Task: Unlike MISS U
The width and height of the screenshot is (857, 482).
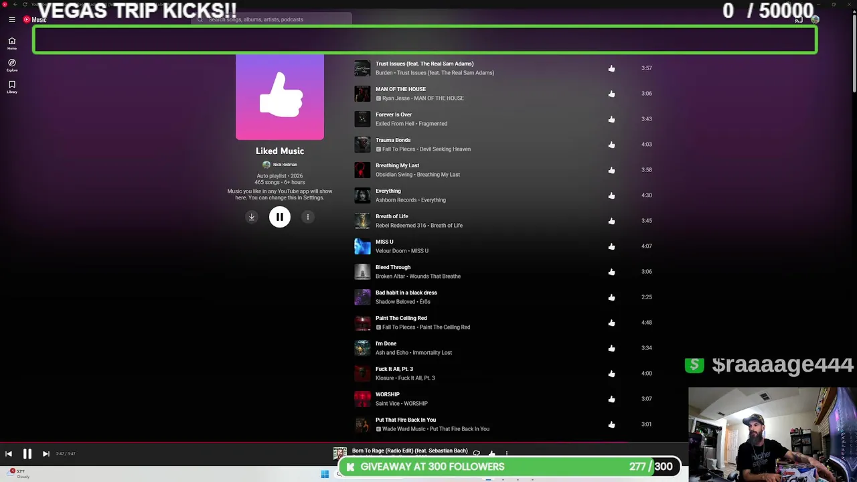Action: coord(611,246)
